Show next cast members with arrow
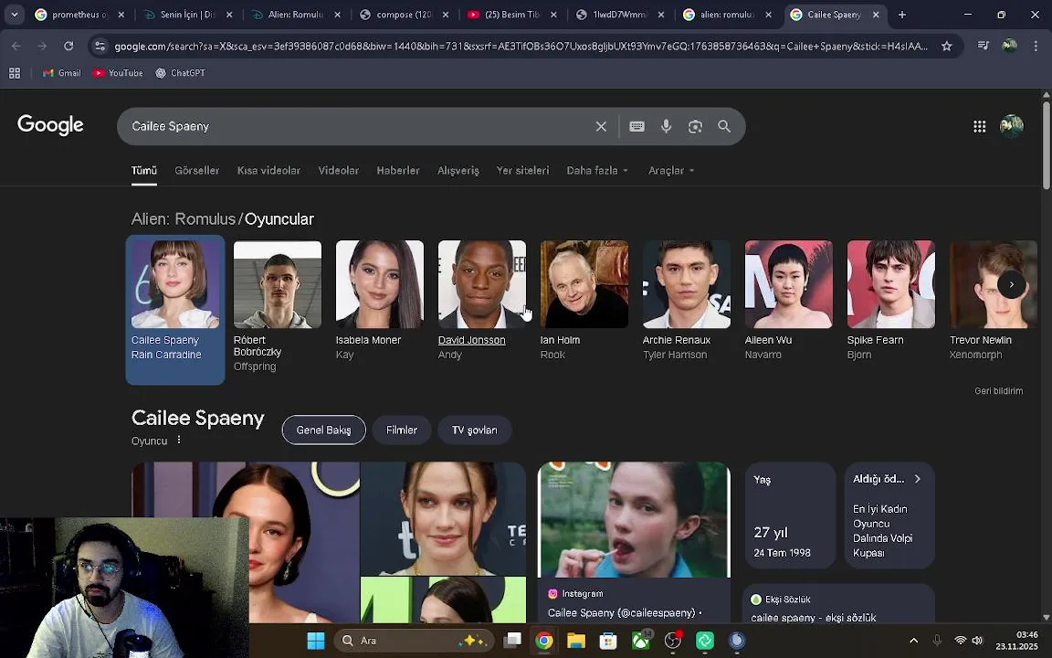Viewport: 1052px width, 658px height. (1011, 285)
